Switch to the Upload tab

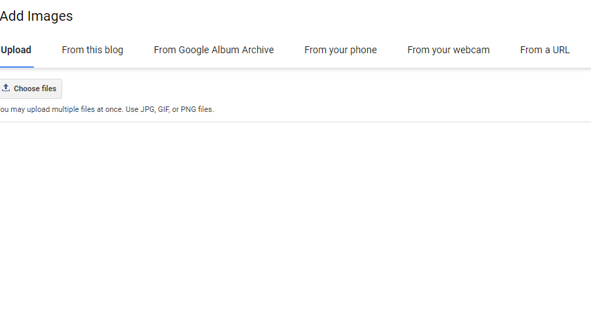16,50
